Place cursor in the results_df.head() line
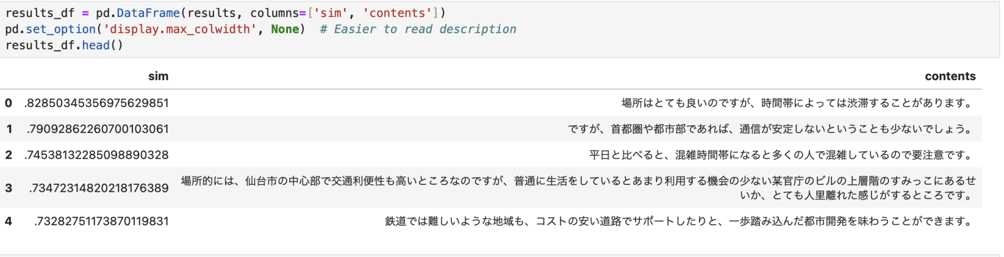Viewport: 1004px width, 257px height. pos(64,45)
